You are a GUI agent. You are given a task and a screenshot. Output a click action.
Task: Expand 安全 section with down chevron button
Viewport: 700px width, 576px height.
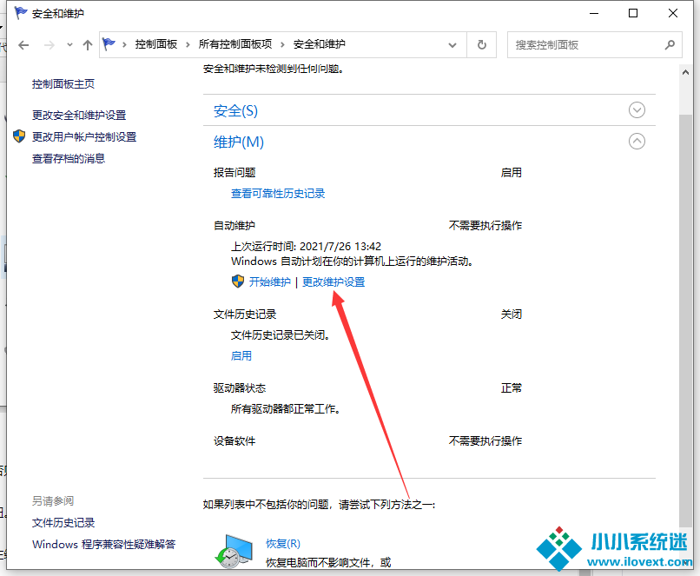[637, 109]
